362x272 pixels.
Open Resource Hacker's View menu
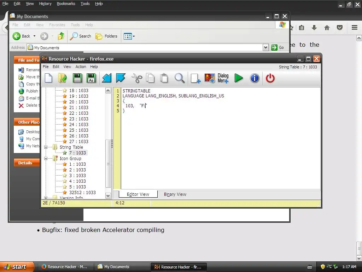tap(67, 67)
